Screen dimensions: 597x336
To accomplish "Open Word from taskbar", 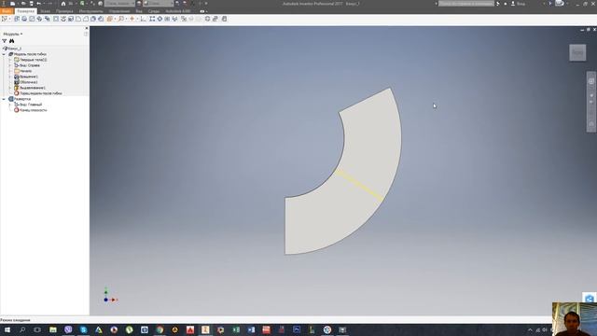I will point(251,329).
